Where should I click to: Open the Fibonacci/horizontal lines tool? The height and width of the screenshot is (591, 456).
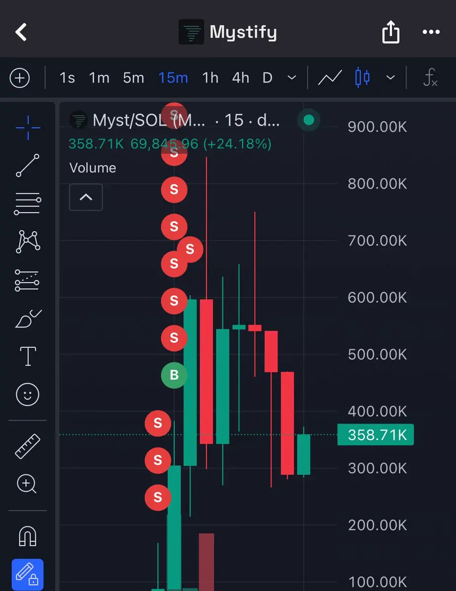coord(28,204)
